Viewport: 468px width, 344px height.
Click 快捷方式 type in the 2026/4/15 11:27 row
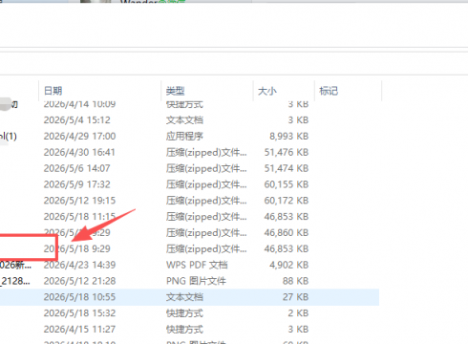tap(184, 329)
